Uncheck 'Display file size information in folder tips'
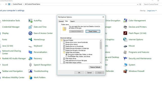Screen dimensions: 162x91 pyautogui.click(x=64, y=48)
